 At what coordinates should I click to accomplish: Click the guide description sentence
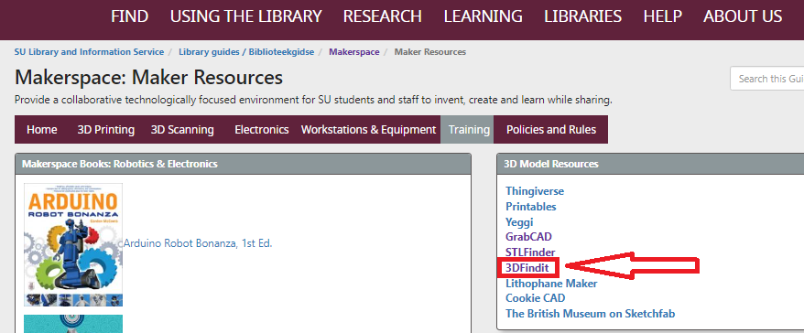[x=313, y=100]
